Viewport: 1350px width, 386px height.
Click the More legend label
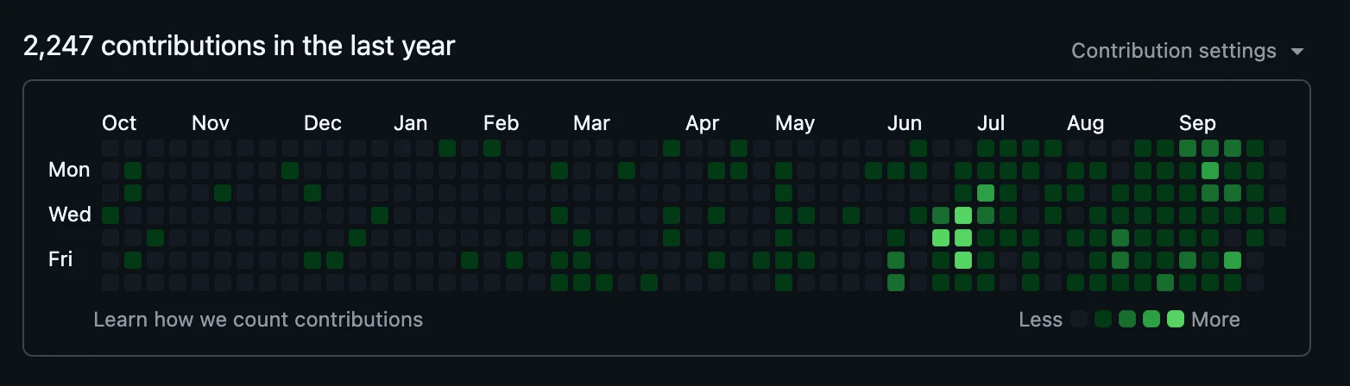(x=1215, y=320)
